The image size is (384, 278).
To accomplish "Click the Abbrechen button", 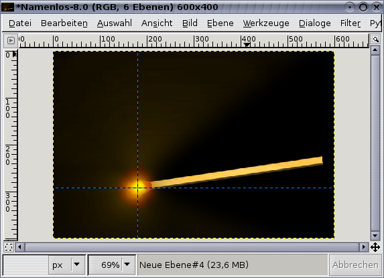I will (x=355, y=265).
